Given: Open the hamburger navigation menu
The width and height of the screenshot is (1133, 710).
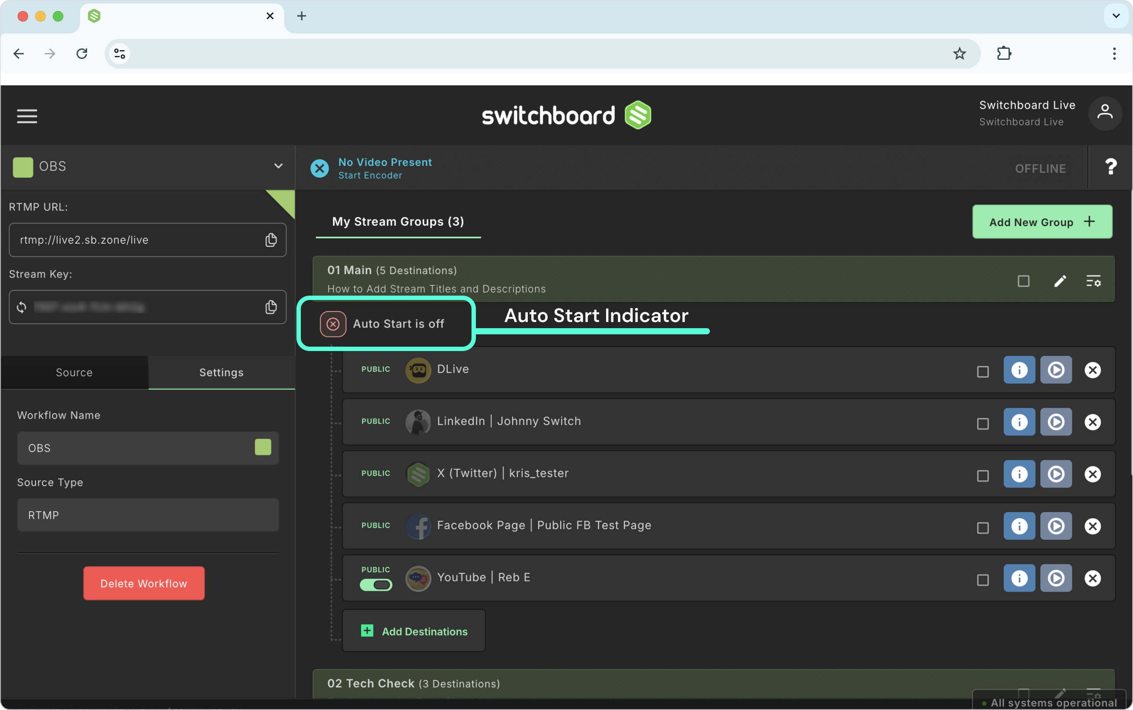Looking at the screenshot, I should [x=27, y=116].
